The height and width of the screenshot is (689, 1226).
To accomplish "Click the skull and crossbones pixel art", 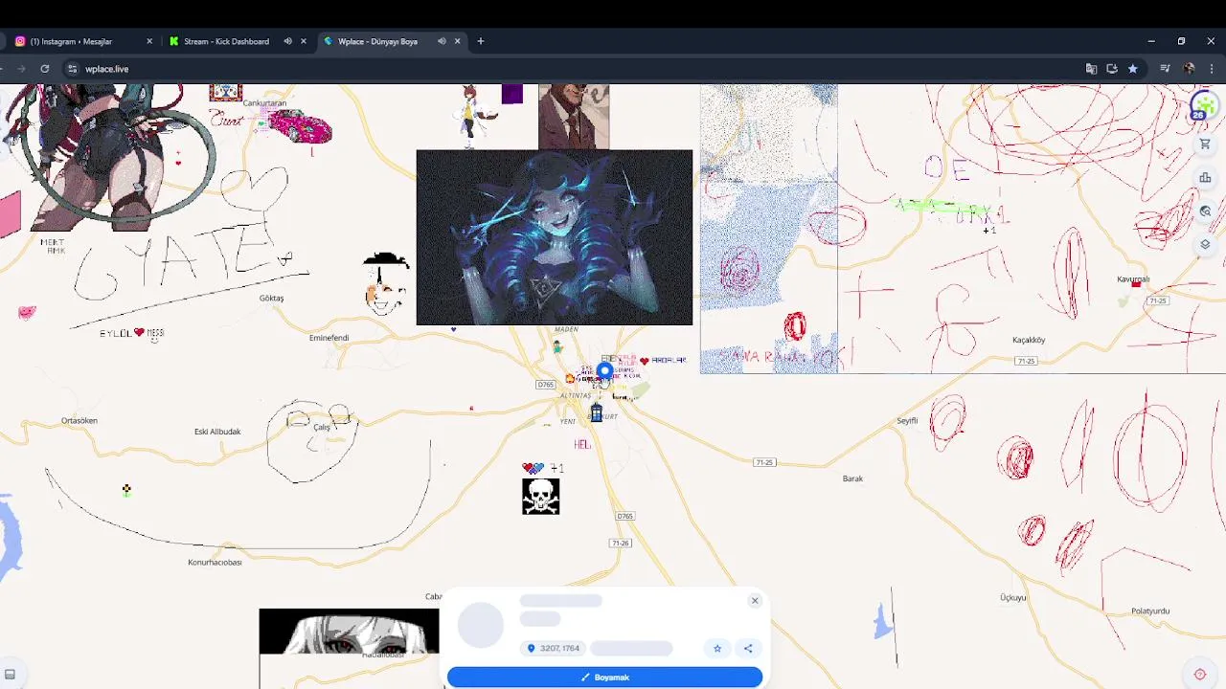I will coord(540,497).
